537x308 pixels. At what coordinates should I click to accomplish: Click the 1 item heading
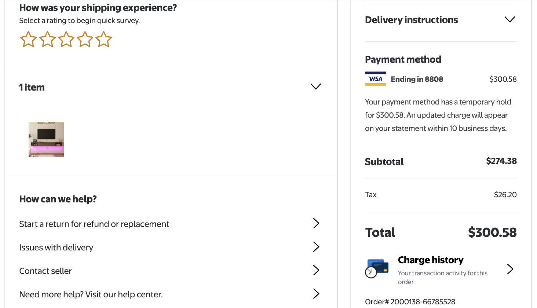(32, 87)
